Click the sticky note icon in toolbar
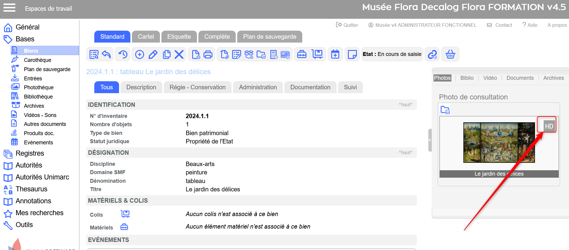The width and height of the screenshot is (569, 250). pyautogui.click(x=352, y=54)
